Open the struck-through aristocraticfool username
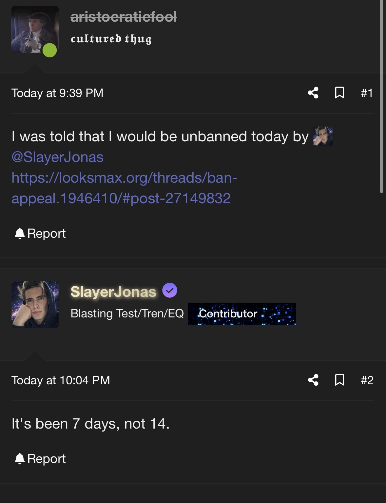Image resolution: width=386 pixels, height=503 pixels. coord(124,17)
